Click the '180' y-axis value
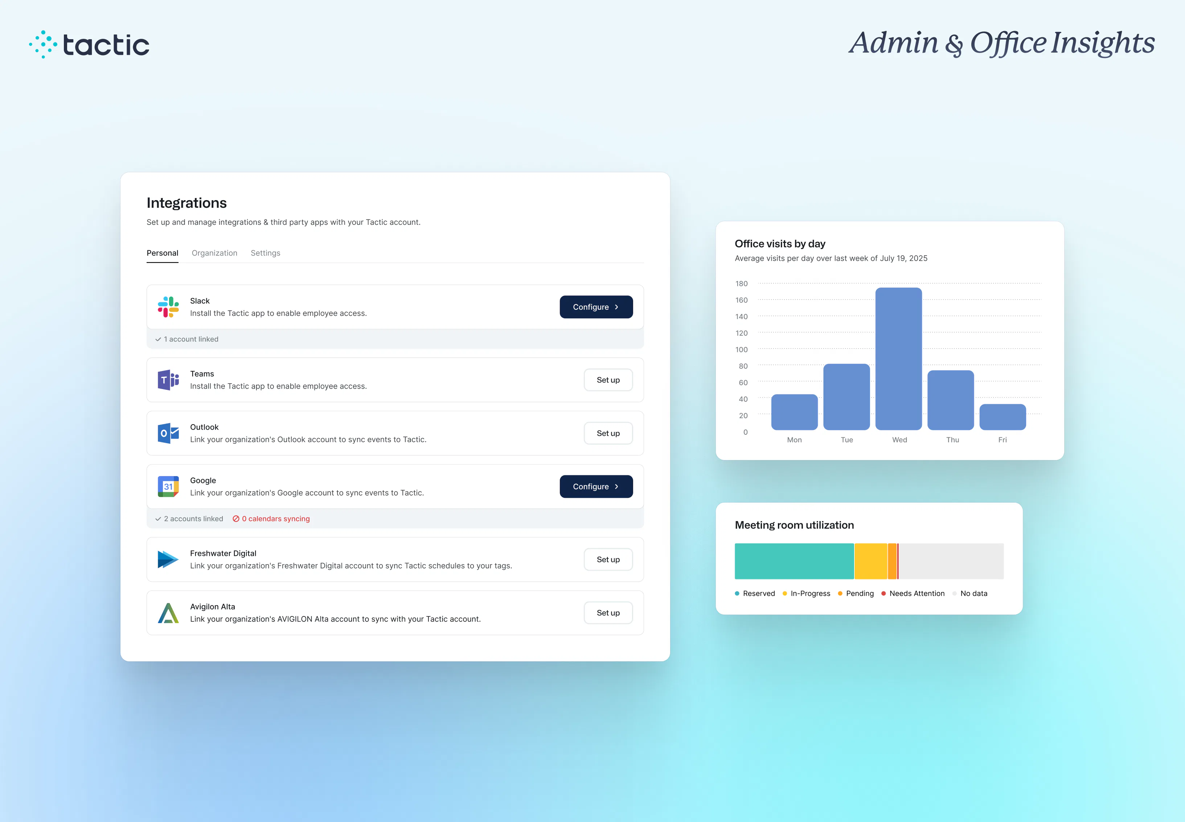Image resolution: width=1185 pixels, height=822 pixels. (741, 284)
